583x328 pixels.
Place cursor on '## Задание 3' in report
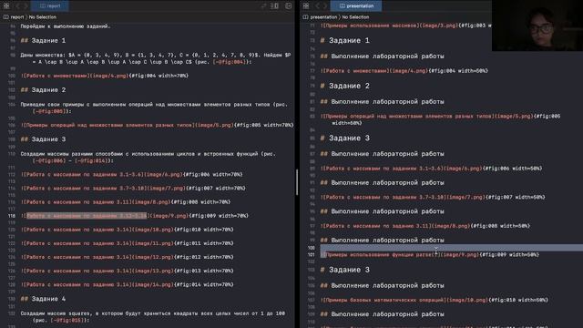pos(43,139)
